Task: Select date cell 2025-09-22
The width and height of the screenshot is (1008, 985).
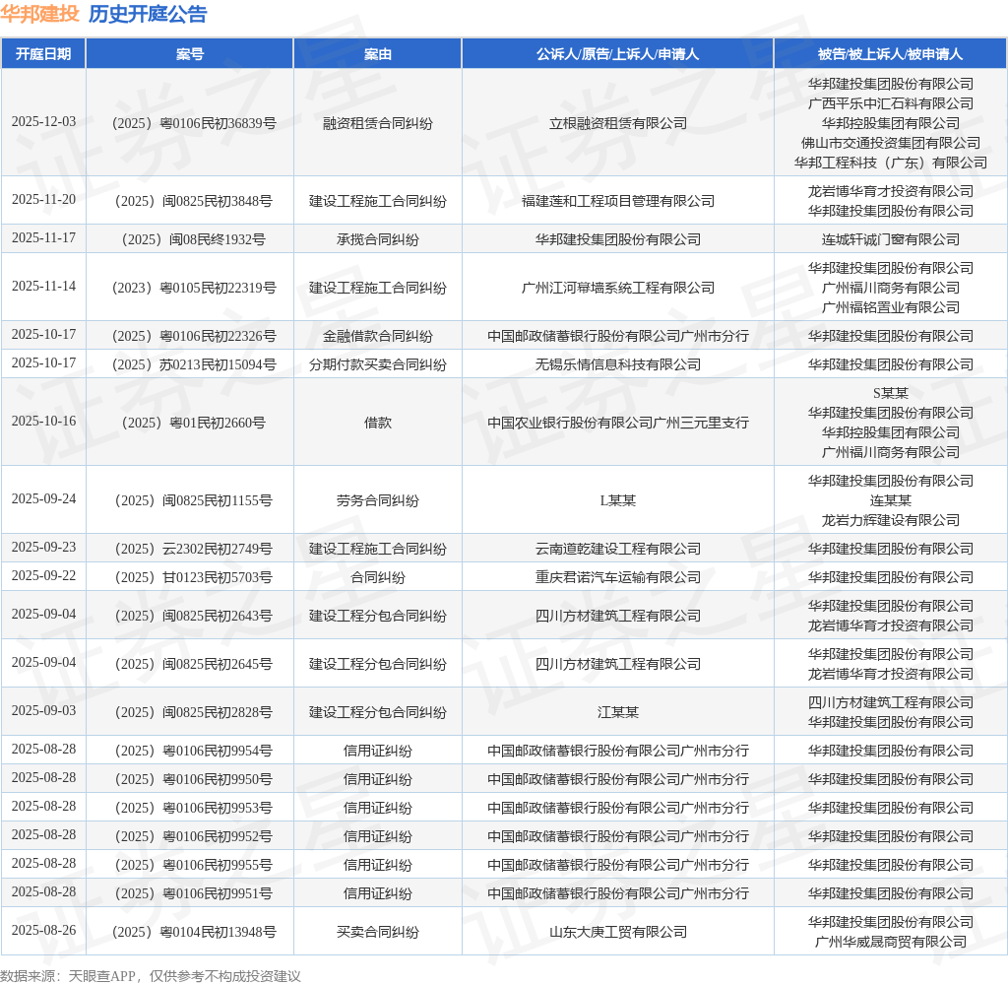Action: coord(43,576)
